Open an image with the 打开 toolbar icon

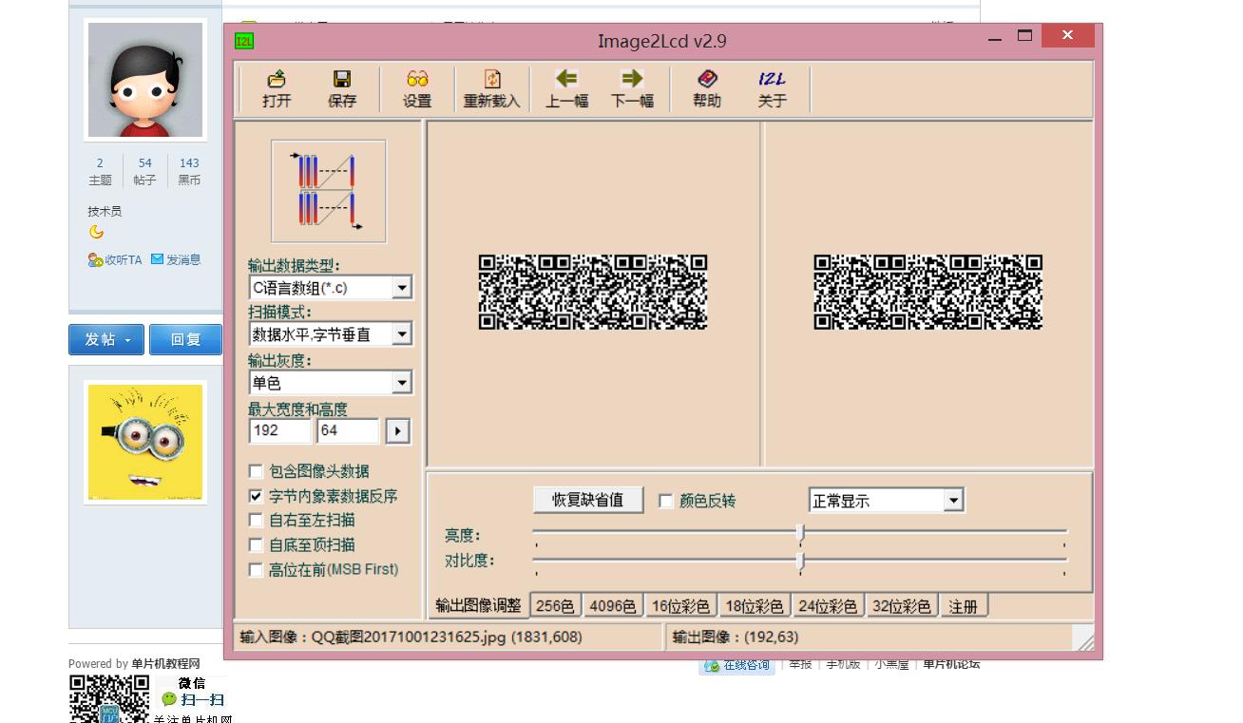pyautogui.click(x=277, y=88)
